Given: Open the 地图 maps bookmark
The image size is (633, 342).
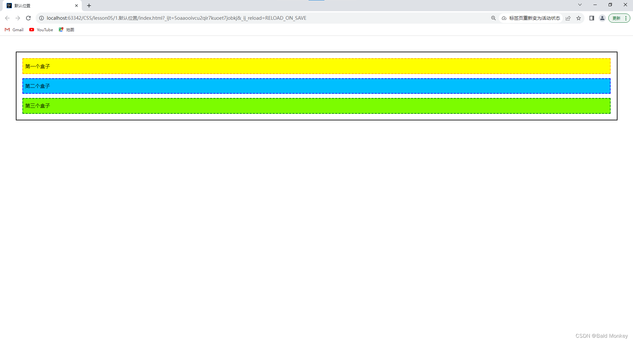Looking at the screenshot, I should 67,30.
